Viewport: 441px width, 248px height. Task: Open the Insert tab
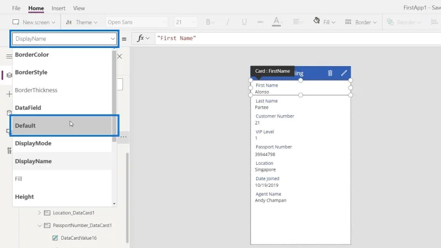[58, 8]
